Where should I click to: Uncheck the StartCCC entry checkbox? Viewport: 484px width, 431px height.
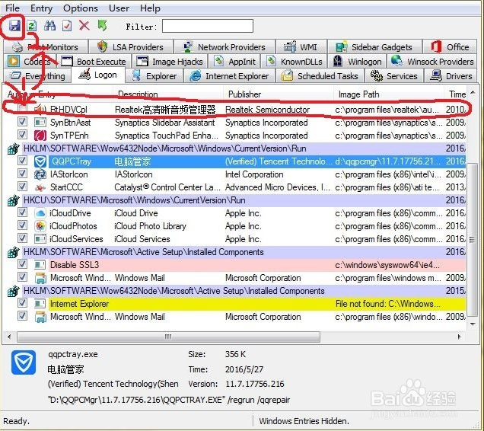22,187
